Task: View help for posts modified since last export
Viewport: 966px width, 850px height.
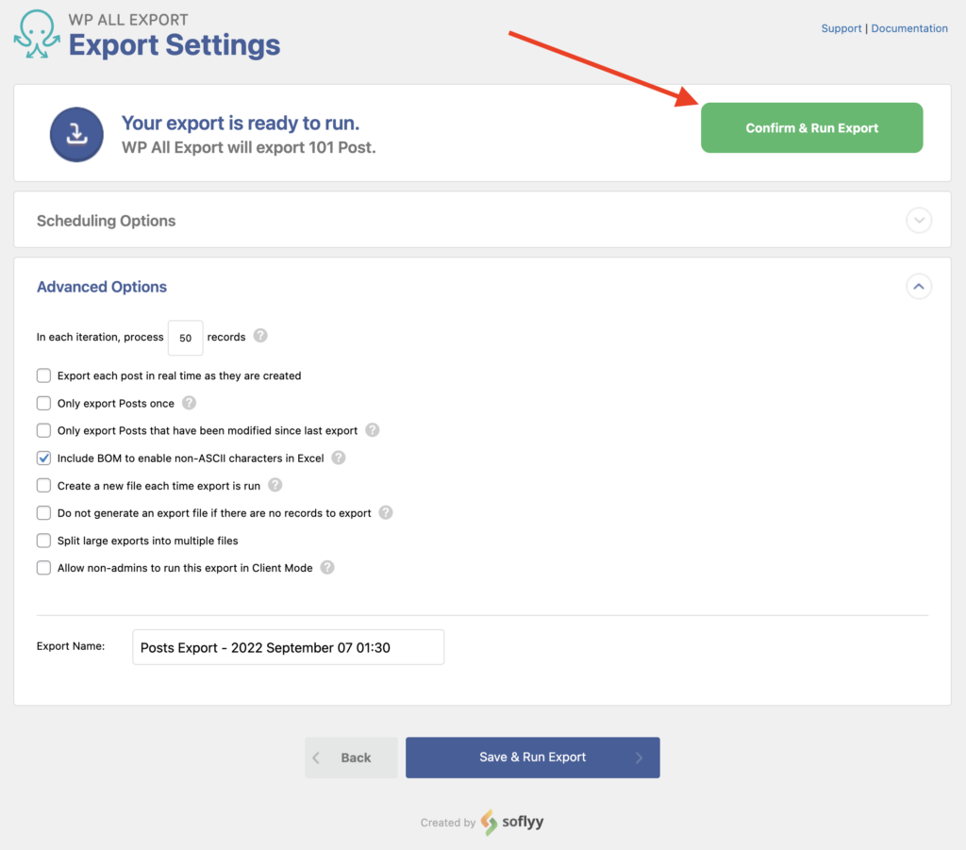Action: click(372, 429)
